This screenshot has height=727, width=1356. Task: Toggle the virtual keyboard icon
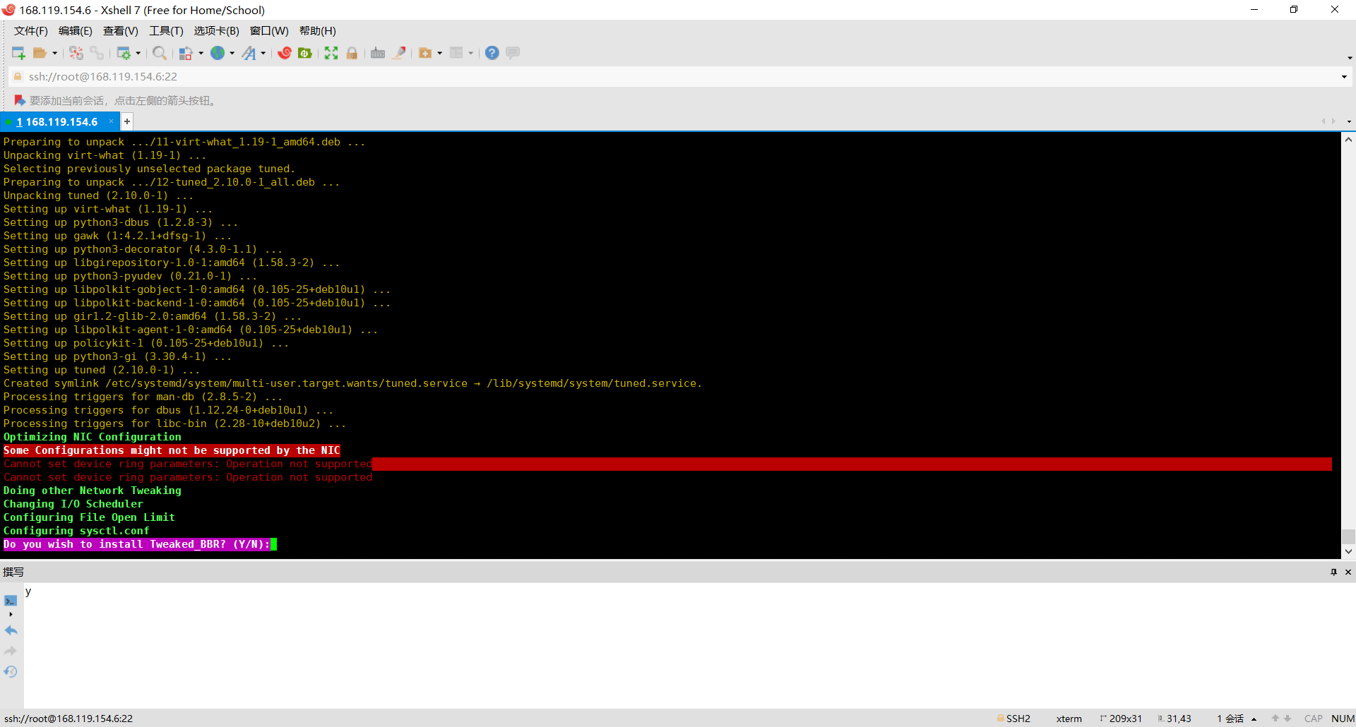[378, 53]
